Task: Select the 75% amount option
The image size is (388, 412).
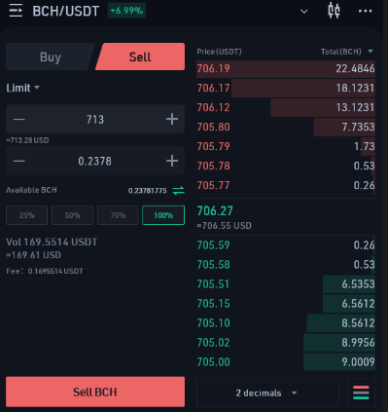Action: 118,215
